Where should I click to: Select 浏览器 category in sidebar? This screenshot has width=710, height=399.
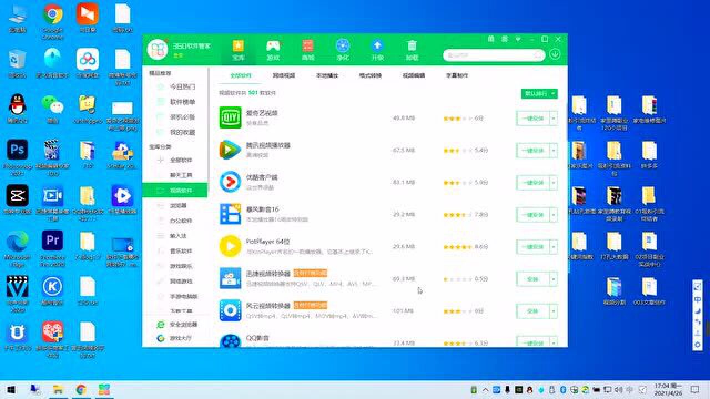175,206
